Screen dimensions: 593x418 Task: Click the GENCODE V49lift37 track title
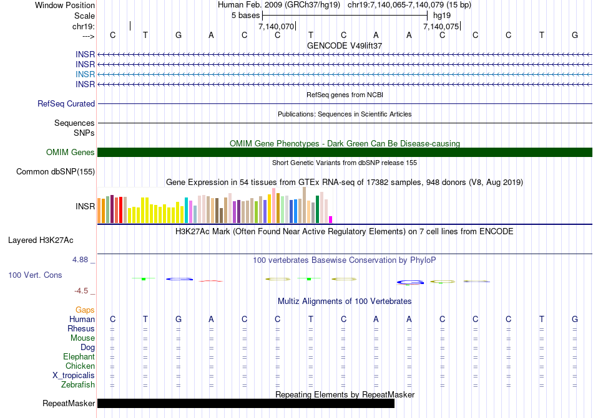tap(345, 45)
